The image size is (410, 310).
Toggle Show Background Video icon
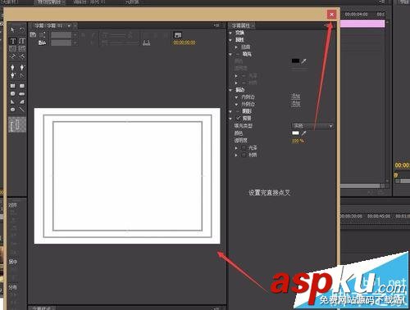coord(178,35)
